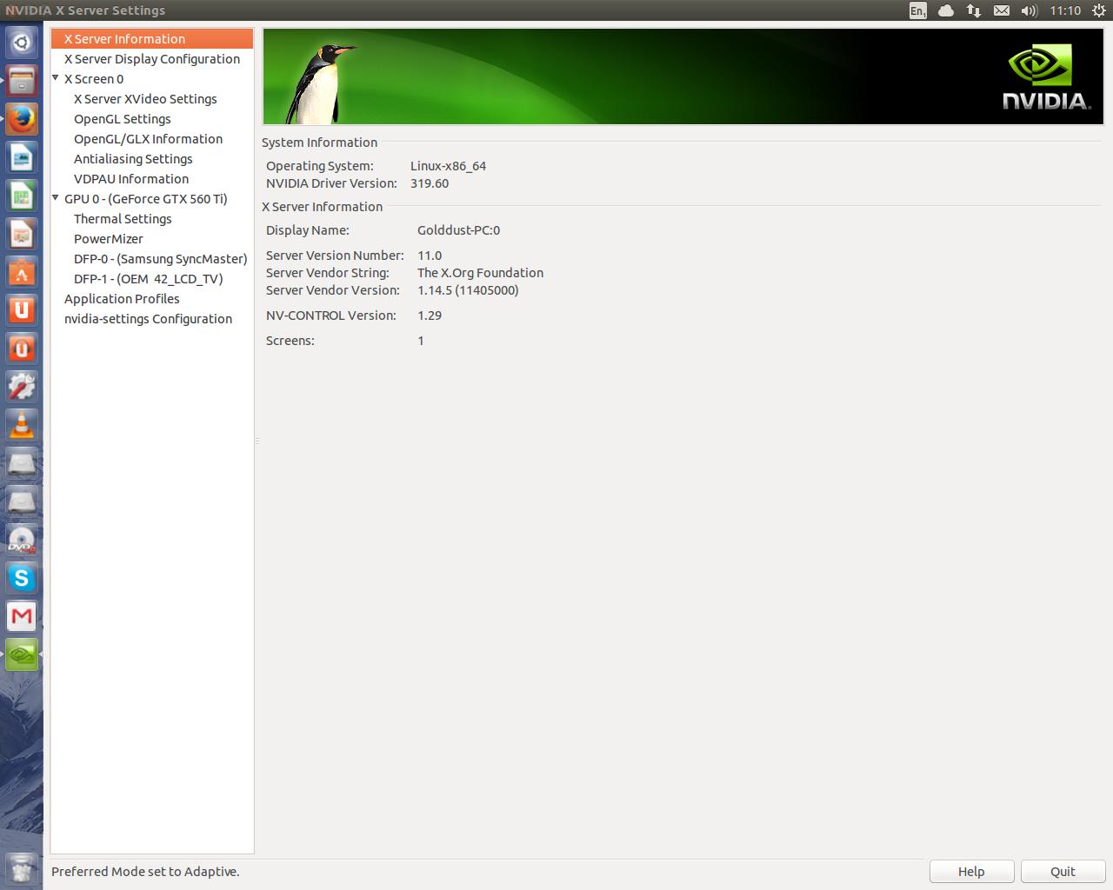1113x890 pixels.
Task: Open the messaging envelope indicator
Action: 1002,10
